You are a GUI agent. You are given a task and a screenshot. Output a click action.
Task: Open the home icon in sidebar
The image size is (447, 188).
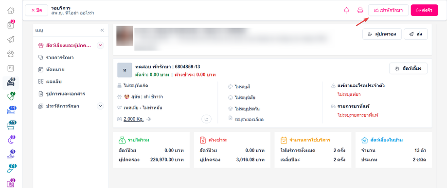pyautogui.click(x=11, y=11)
